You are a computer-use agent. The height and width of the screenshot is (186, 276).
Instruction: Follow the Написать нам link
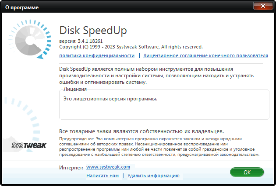(x=103, y=176)
